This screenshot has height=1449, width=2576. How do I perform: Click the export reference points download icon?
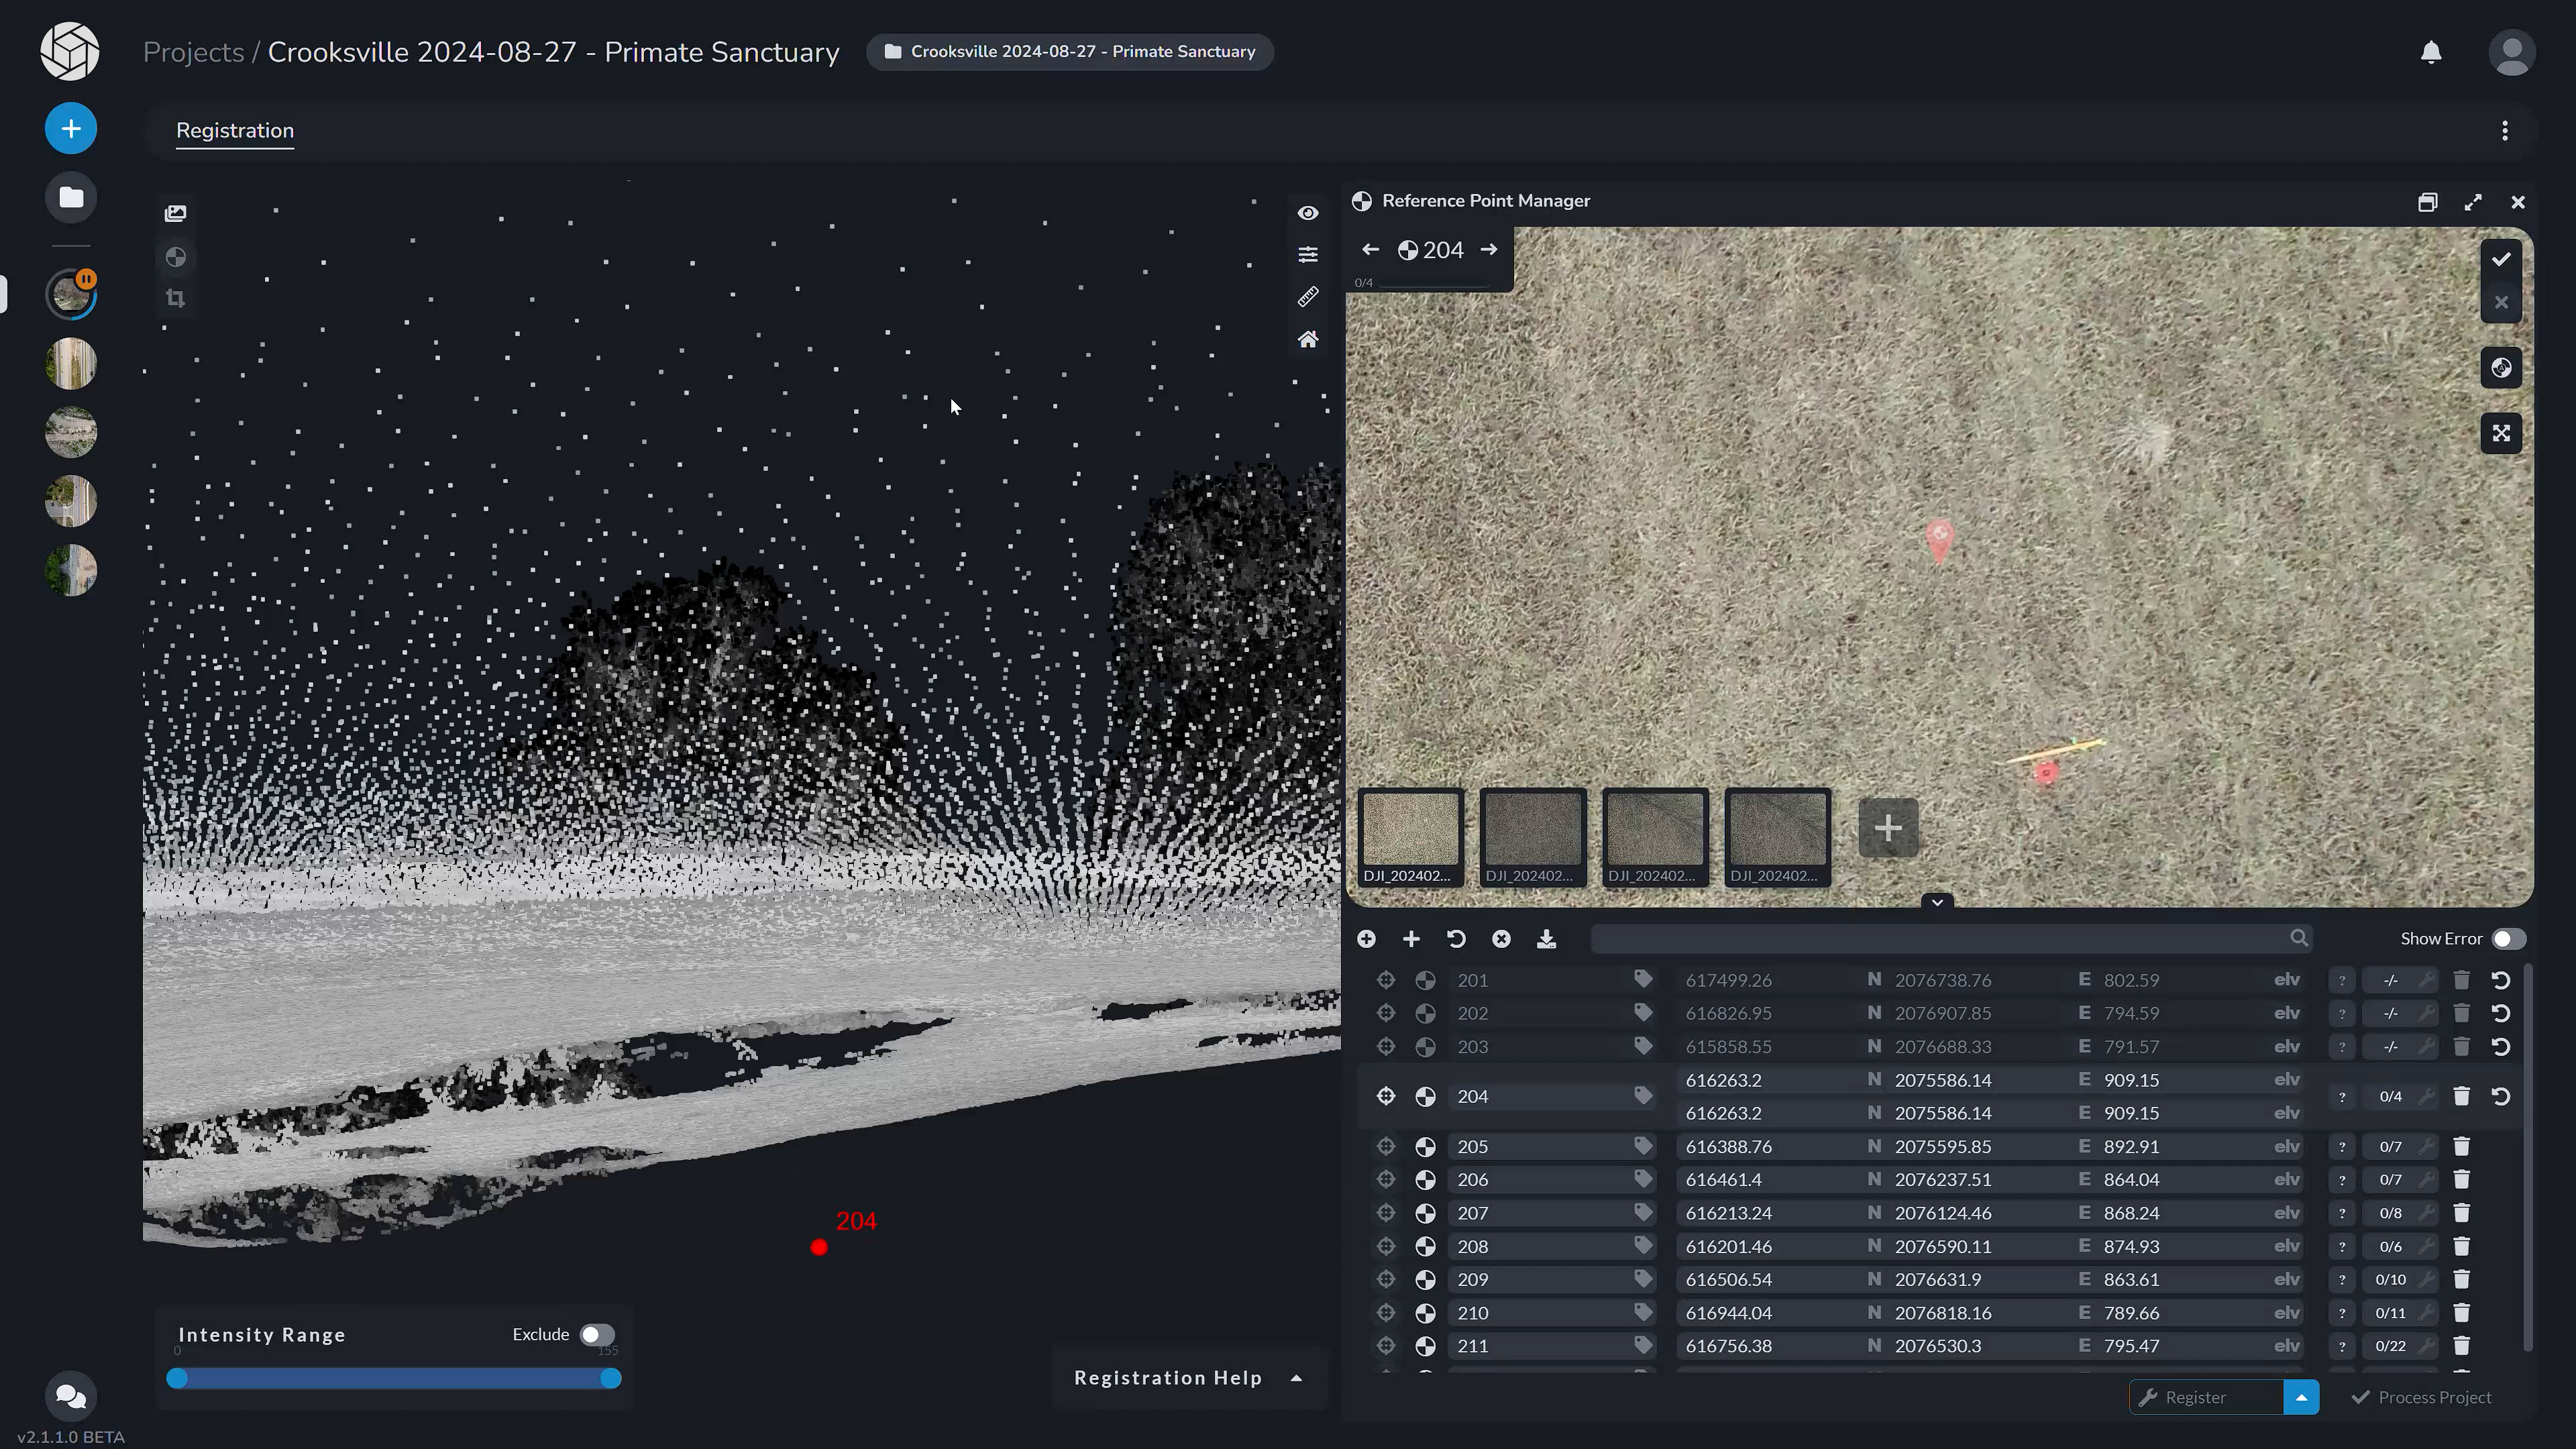pyautogui.click(x=1547, y=938)
